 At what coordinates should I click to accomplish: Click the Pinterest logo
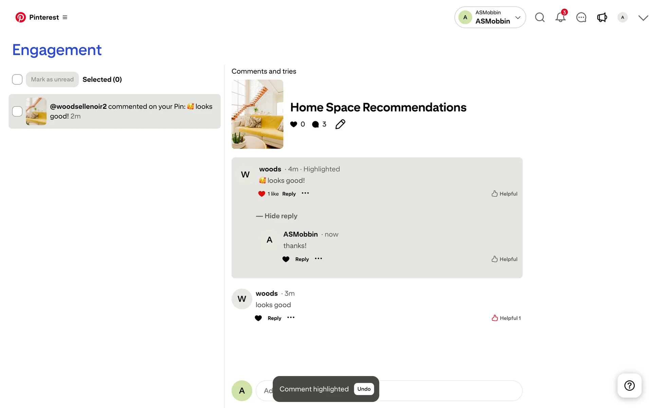[x=21, y=17]
